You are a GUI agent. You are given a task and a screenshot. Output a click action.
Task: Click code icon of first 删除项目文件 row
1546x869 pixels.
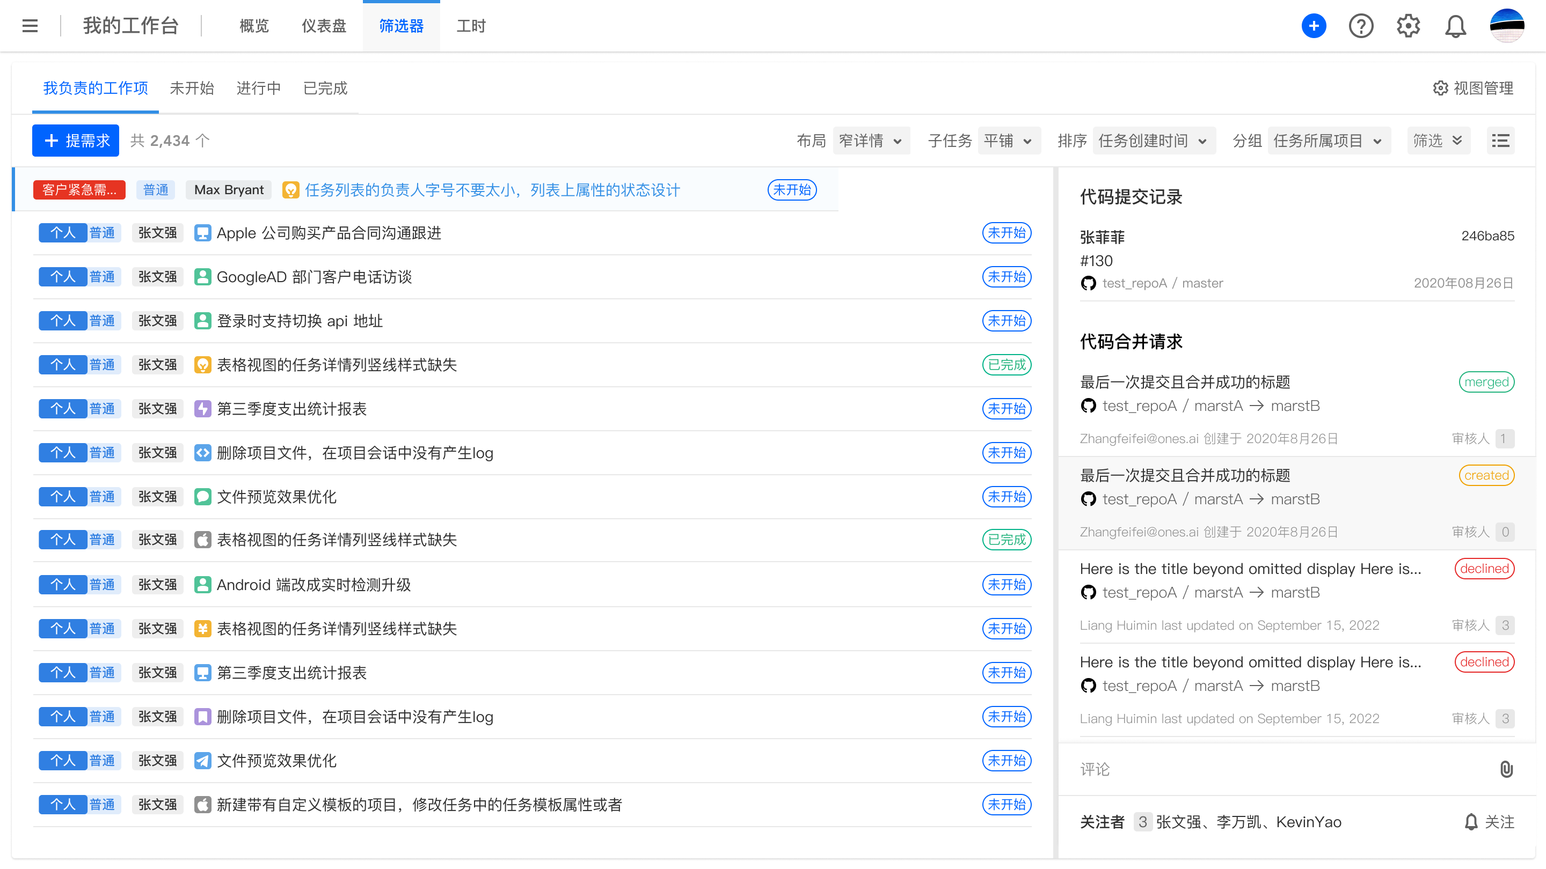203,452
